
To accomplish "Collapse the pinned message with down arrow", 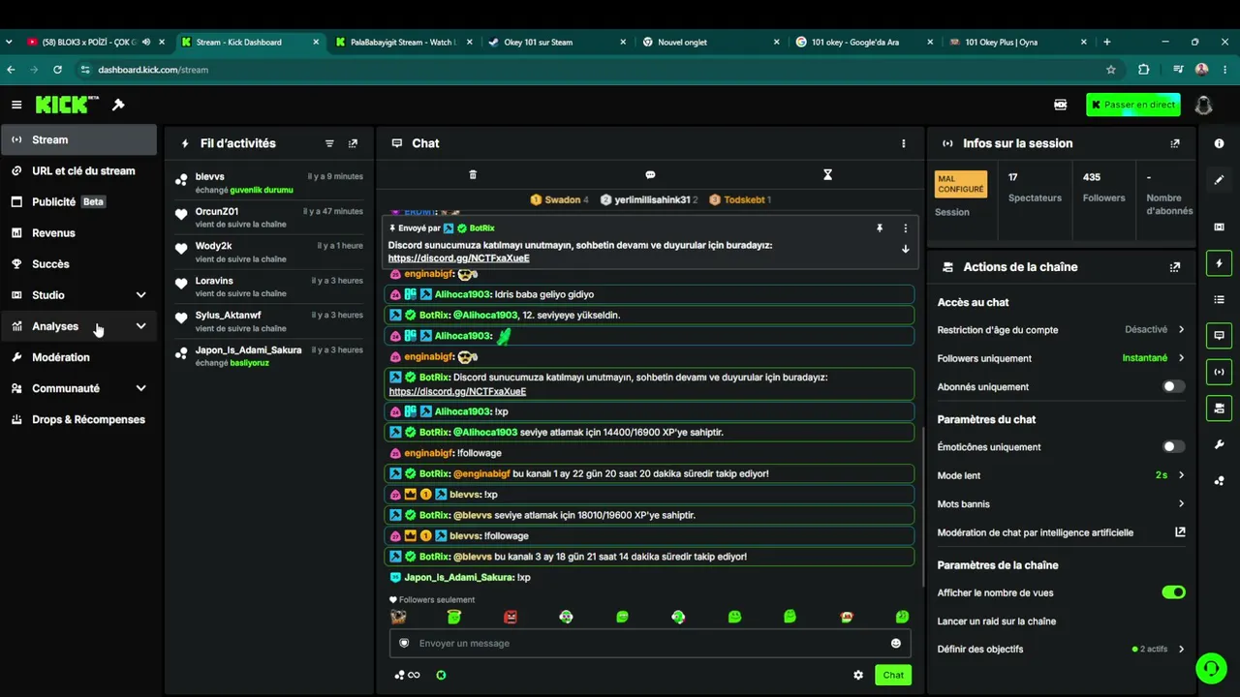I will [x=906, y=249].
